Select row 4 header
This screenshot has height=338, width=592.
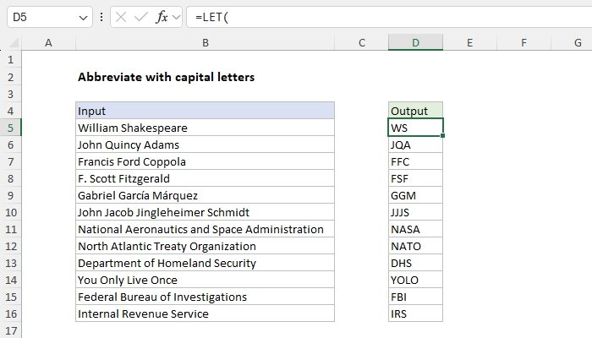click(10, 111)
